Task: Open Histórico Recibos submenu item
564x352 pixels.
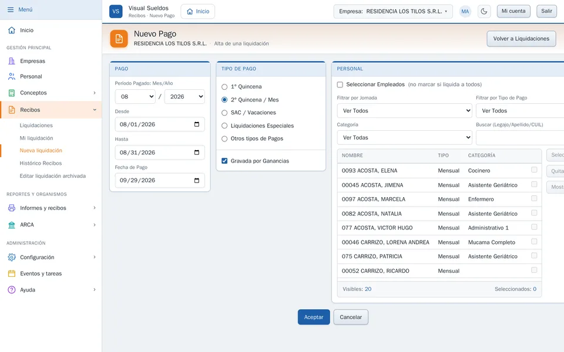Action: [x=41, y=163]
